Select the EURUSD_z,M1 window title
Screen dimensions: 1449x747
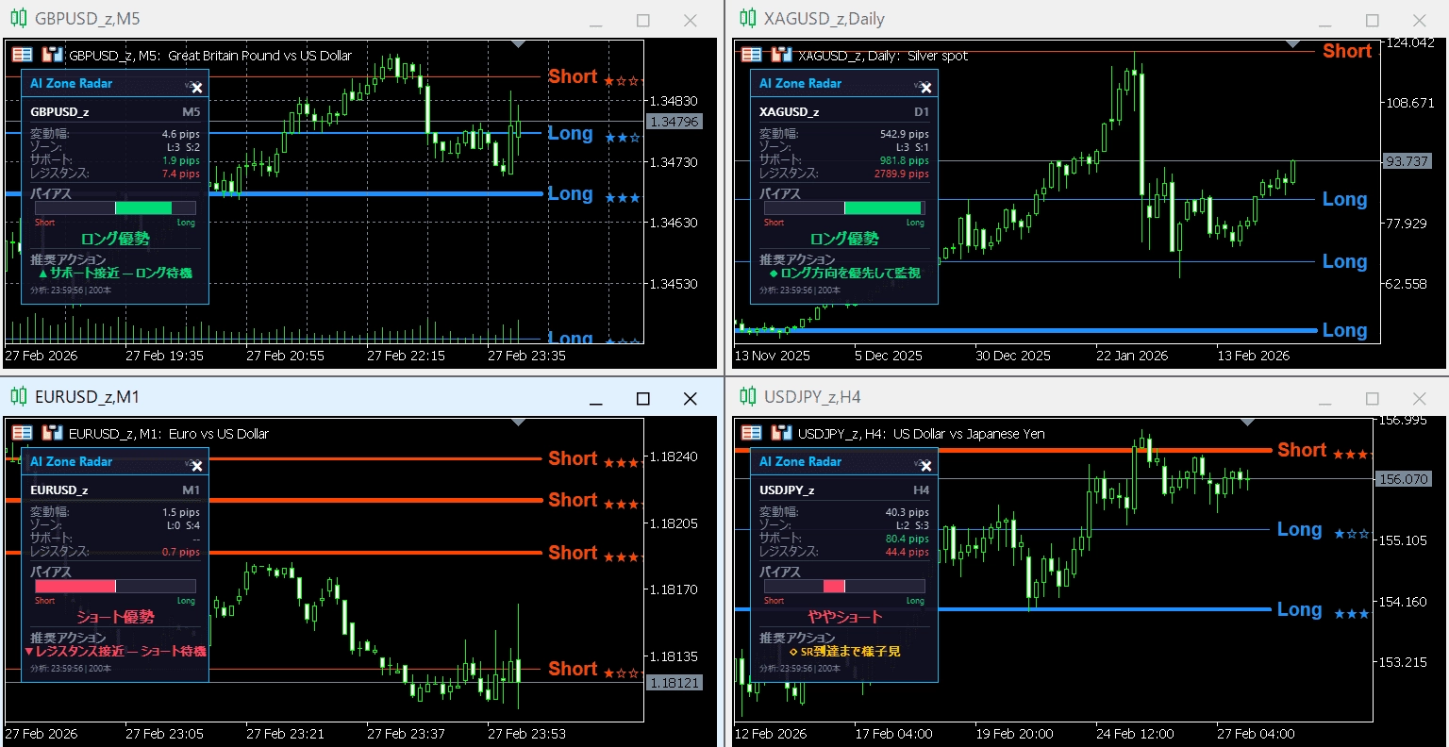click(87, 397)
